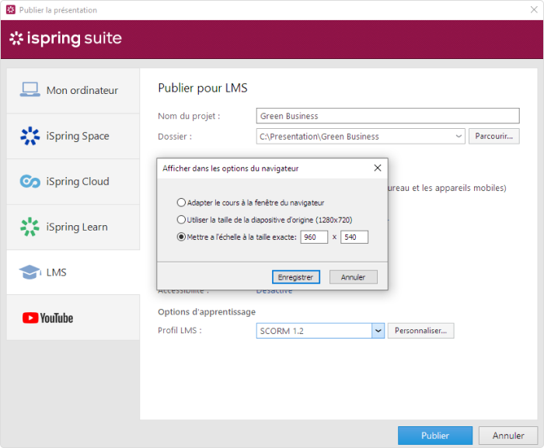Click the Options d'apprentissage label
Viewport: 544px width, 448px height.
[x=207, y=311]
